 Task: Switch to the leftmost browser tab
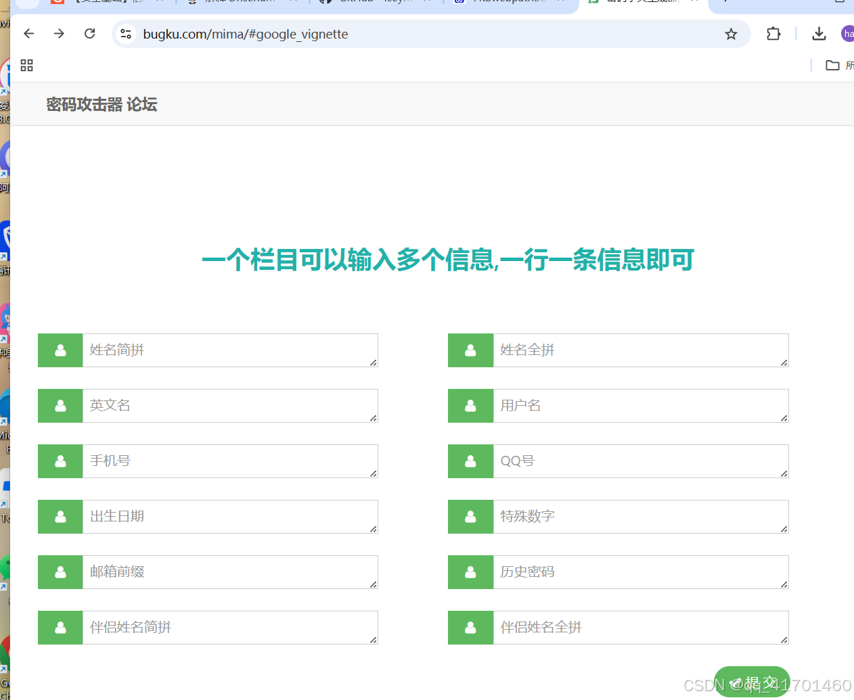click(102, 3)
